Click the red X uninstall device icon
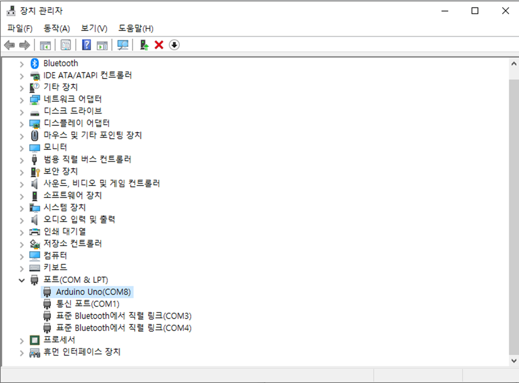 pos(159,45)
